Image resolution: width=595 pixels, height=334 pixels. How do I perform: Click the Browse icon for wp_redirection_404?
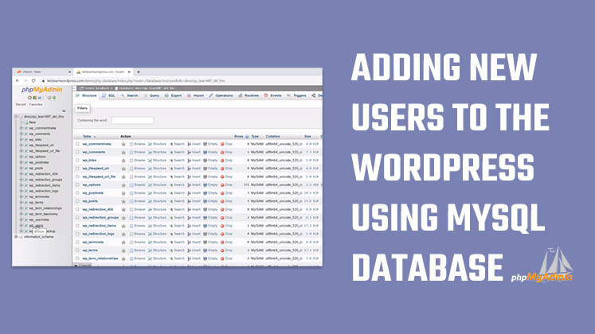tap(131, 209)
